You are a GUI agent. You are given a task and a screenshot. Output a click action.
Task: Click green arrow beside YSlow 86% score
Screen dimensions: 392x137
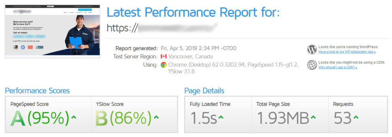click(156, 117)
